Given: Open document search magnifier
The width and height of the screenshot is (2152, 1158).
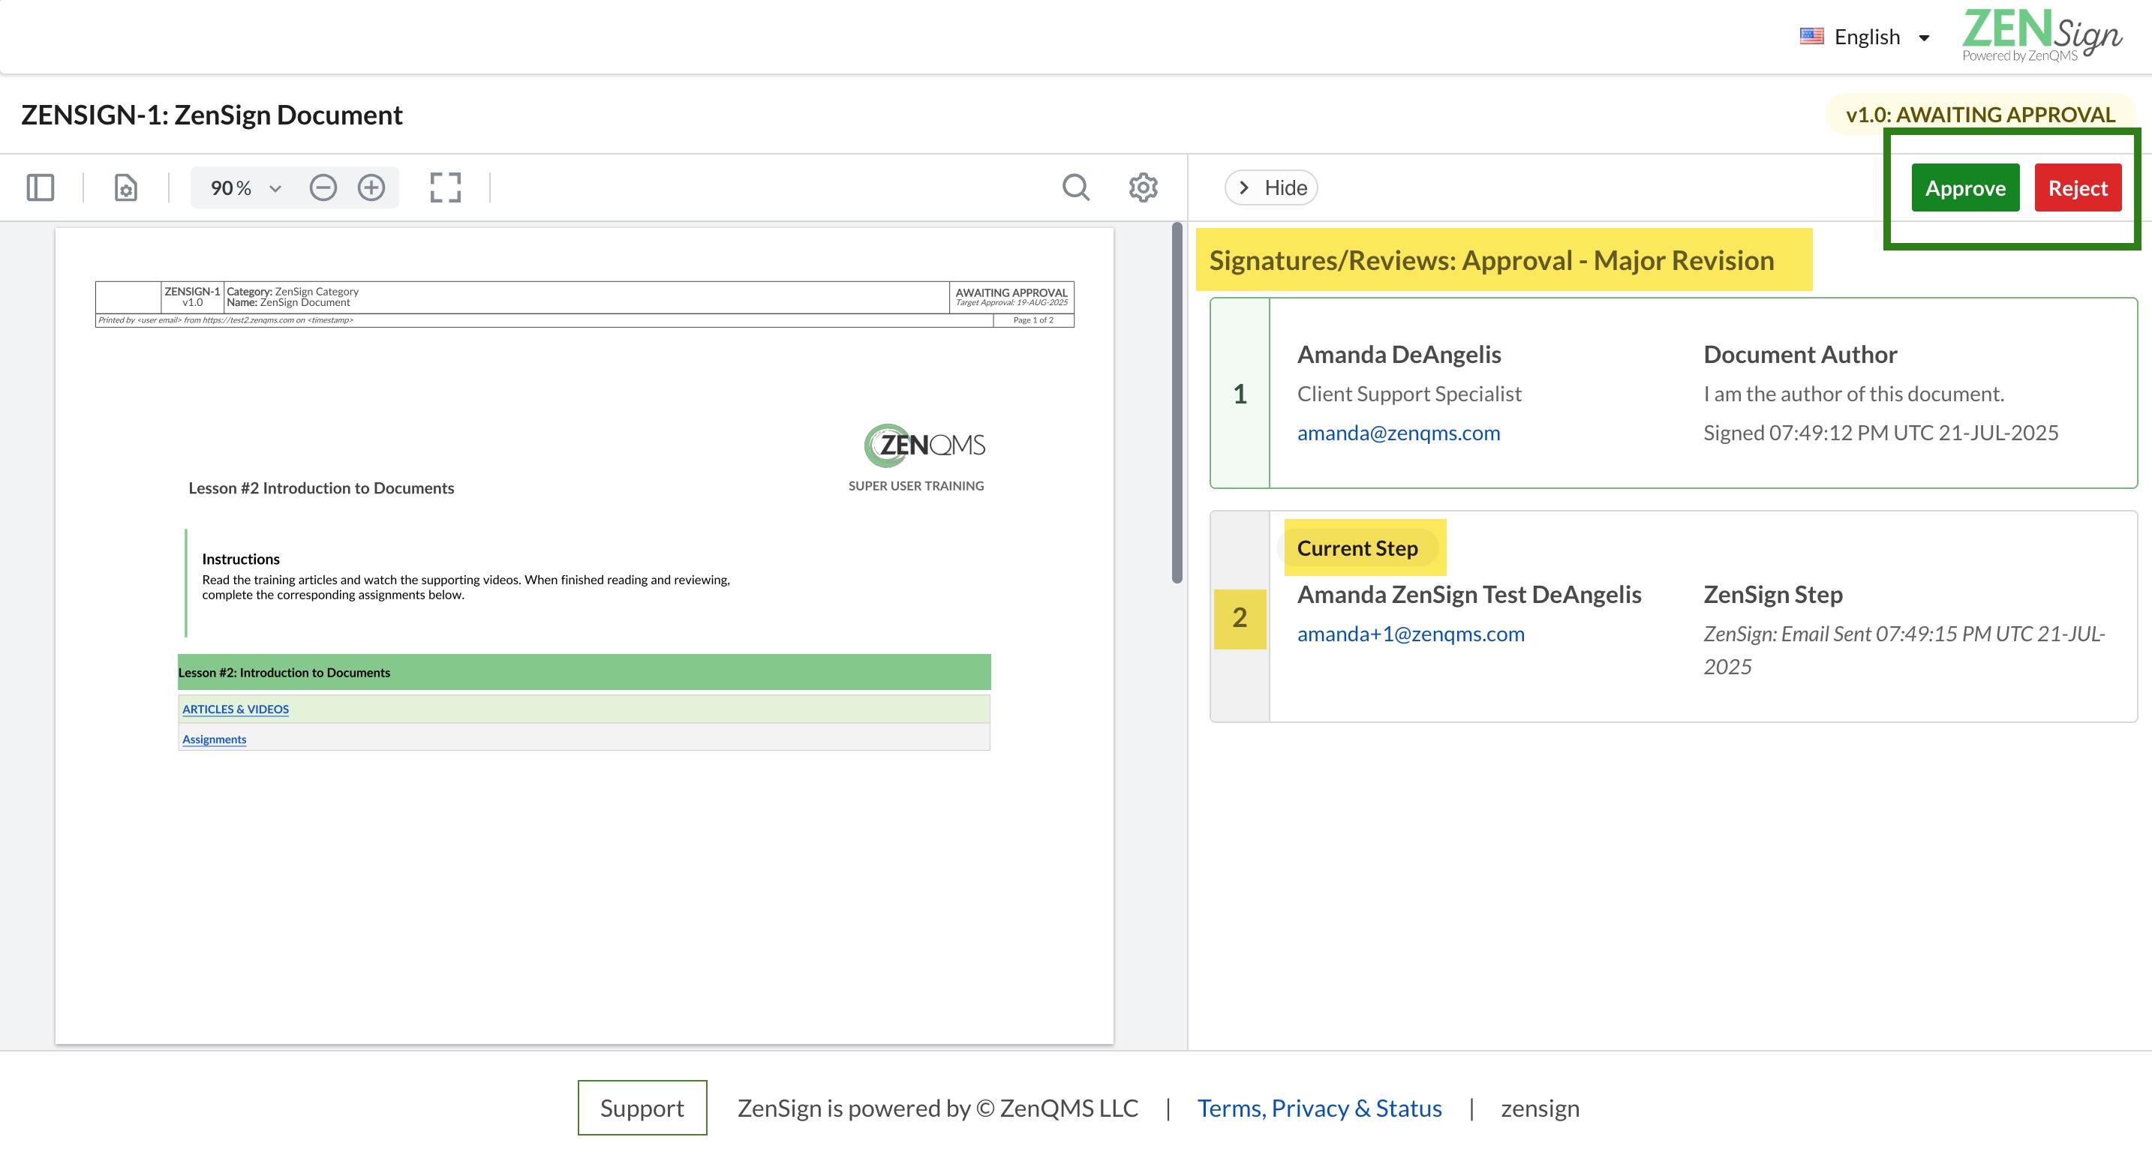Looking at the screenshot, I should (1075, 187).
